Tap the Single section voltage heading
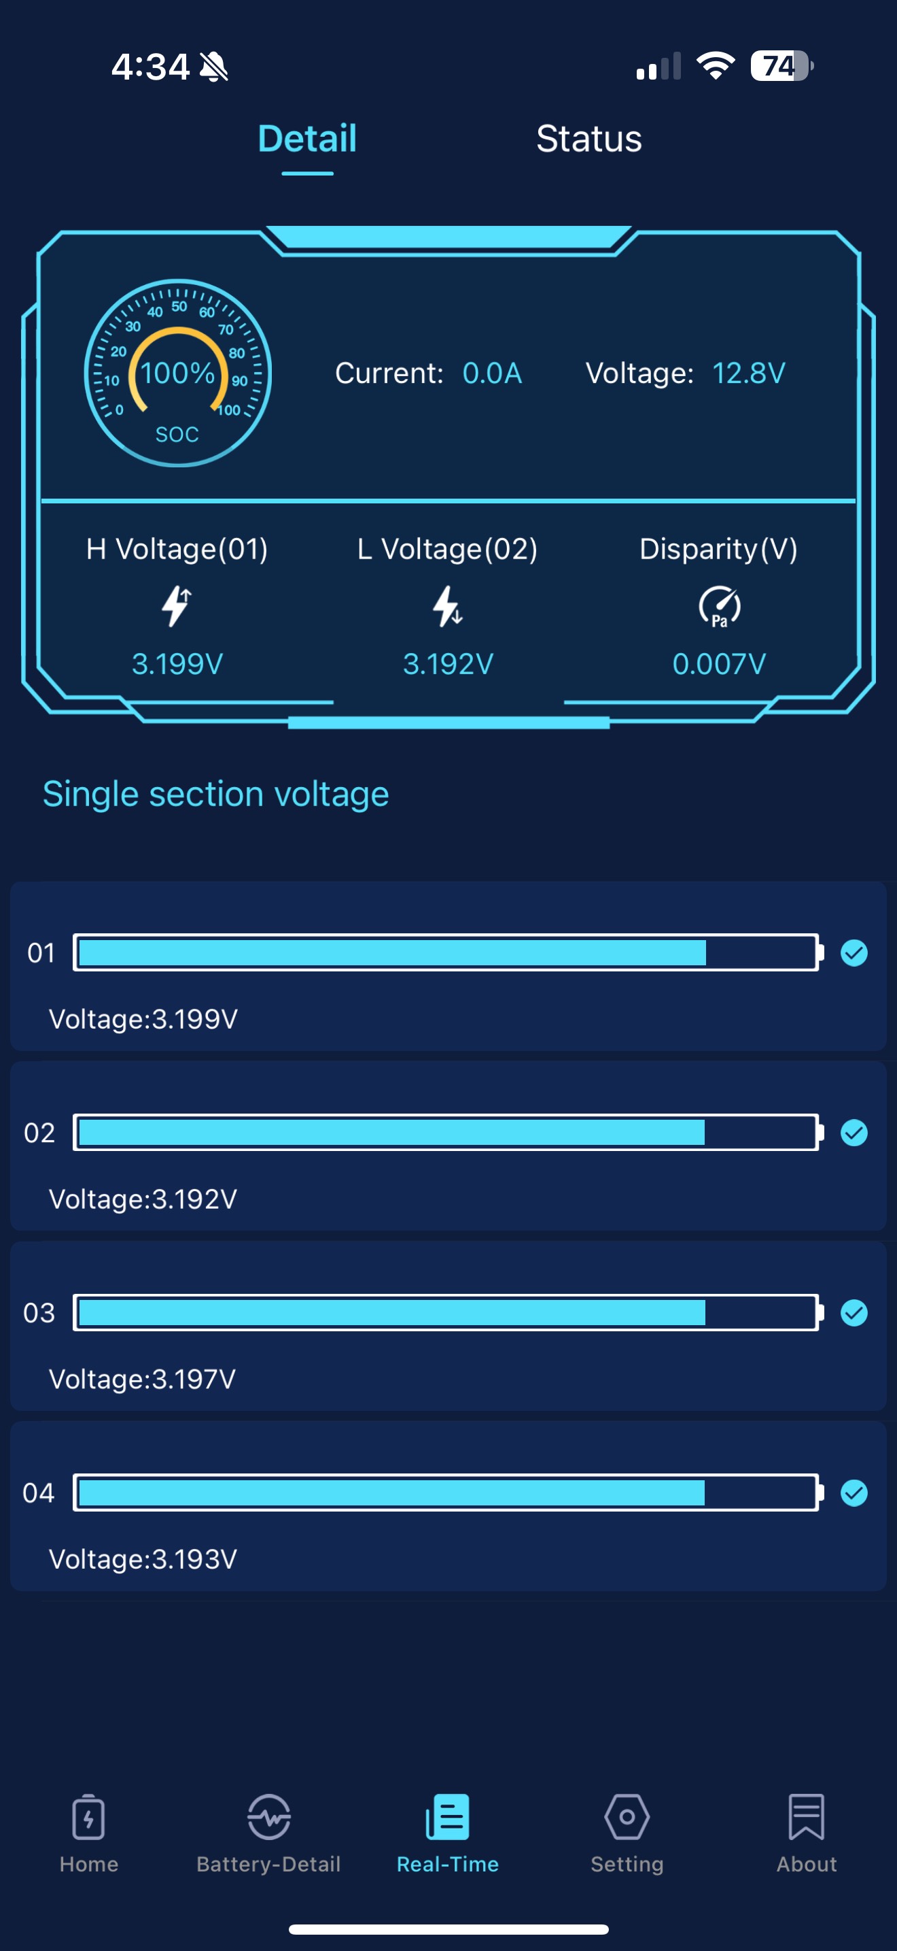Image resolution: width=897 pixels, height=1951 pixels. 215,795
